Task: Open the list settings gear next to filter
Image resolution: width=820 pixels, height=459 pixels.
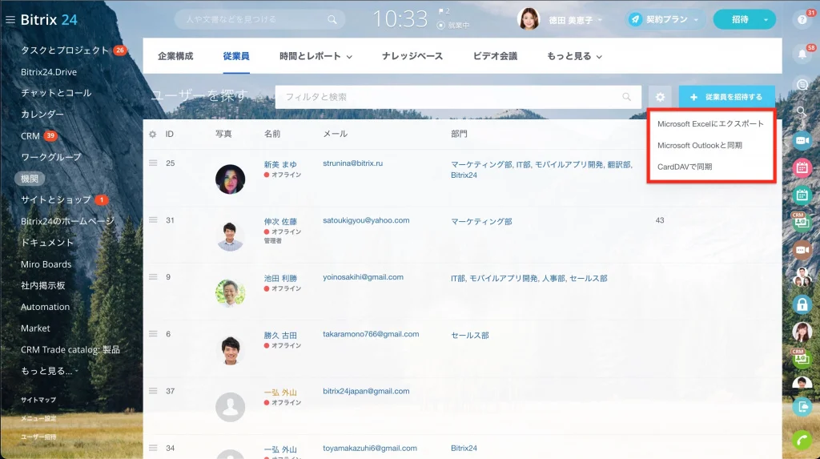Action: click(x=660, y=97)
